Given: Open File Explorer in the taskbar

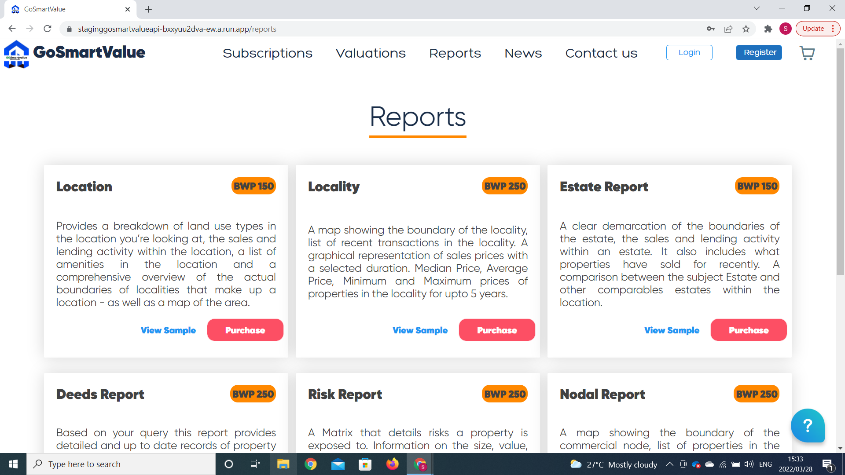Looking at the screenshot, I should [283, 464].
